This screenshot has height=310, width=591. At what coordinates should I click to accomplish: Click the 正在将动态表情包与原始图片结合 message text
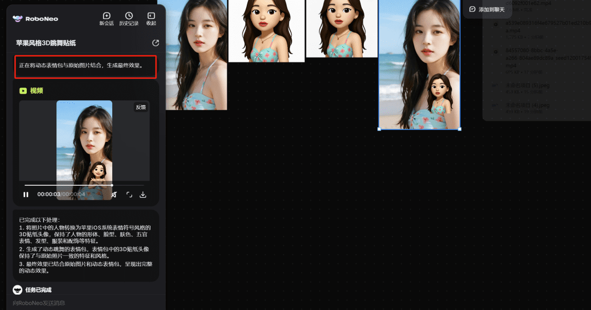coord(82,65)
